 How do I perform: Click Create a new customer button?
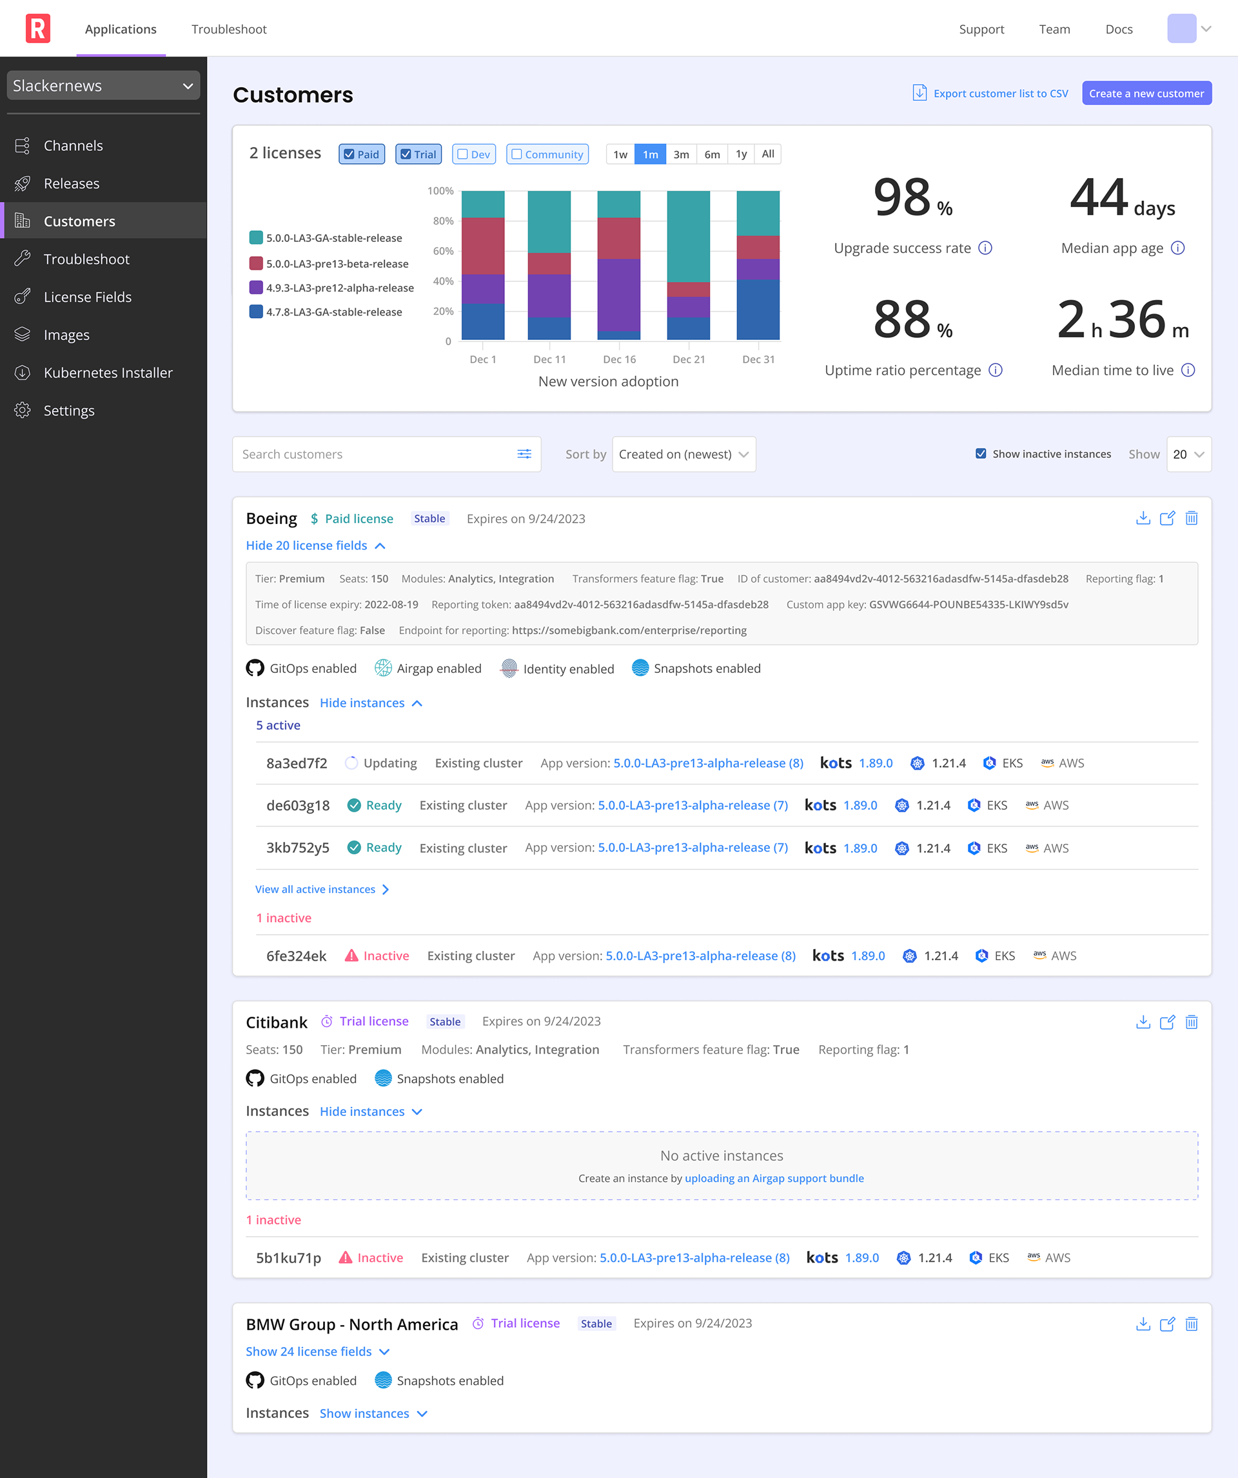(1146, 93)
